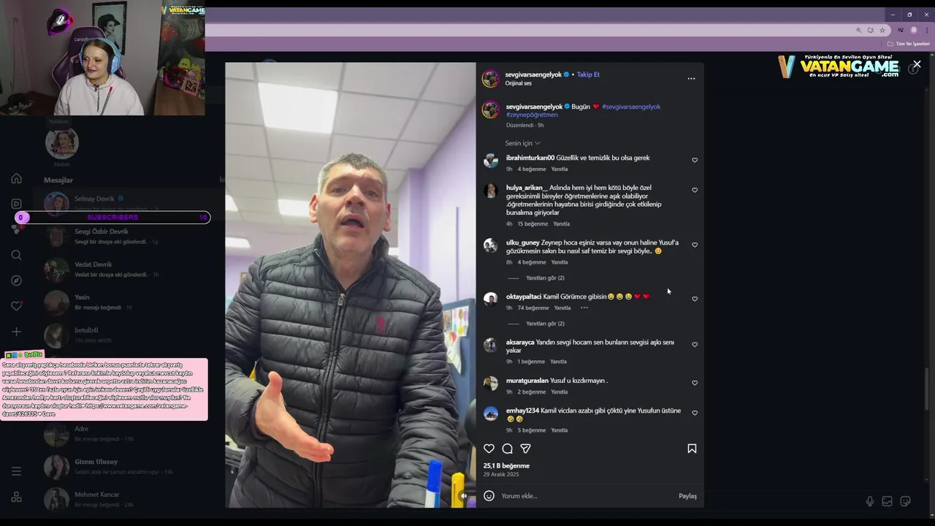Share the post via the paper-plane icon
935x526 pixels.
525,449
